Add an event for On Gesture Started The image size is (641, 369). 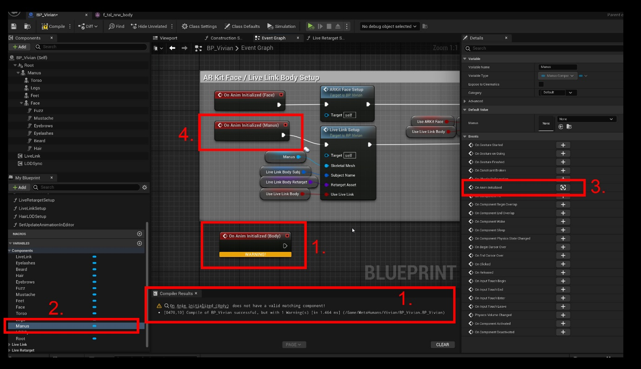point(563,145)
